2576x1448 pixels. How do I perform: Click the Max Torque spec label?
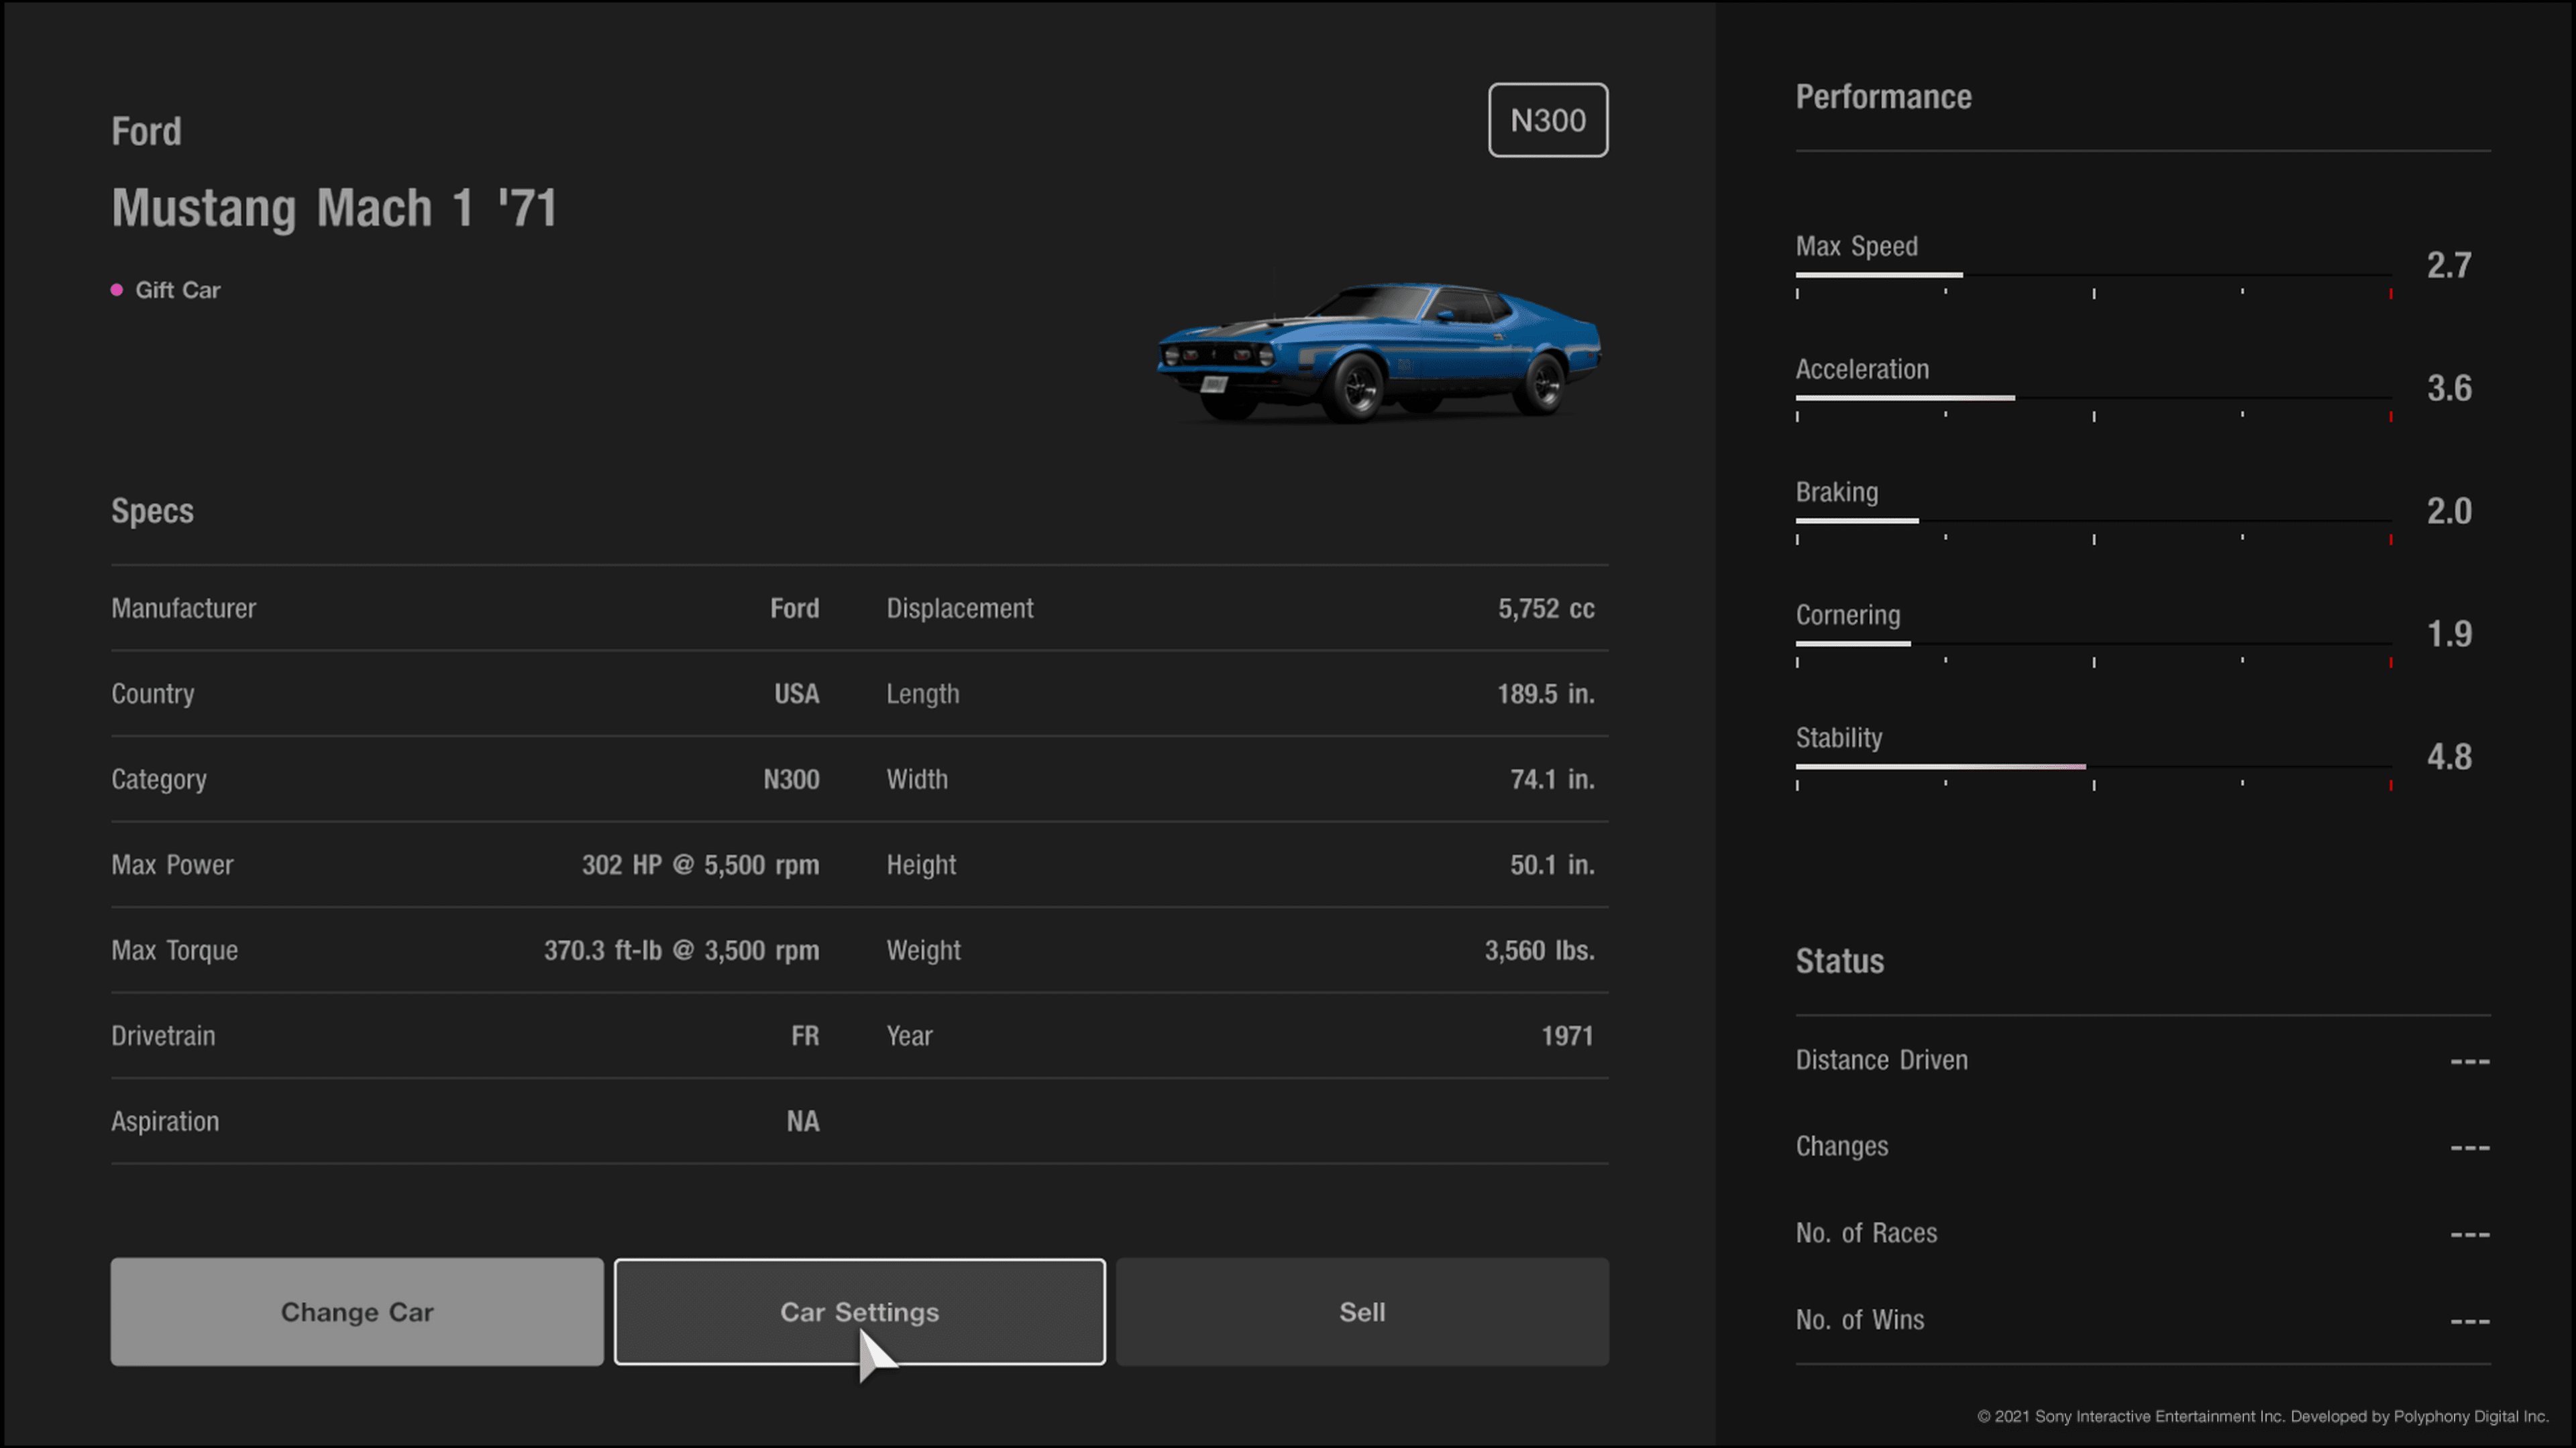174,951
